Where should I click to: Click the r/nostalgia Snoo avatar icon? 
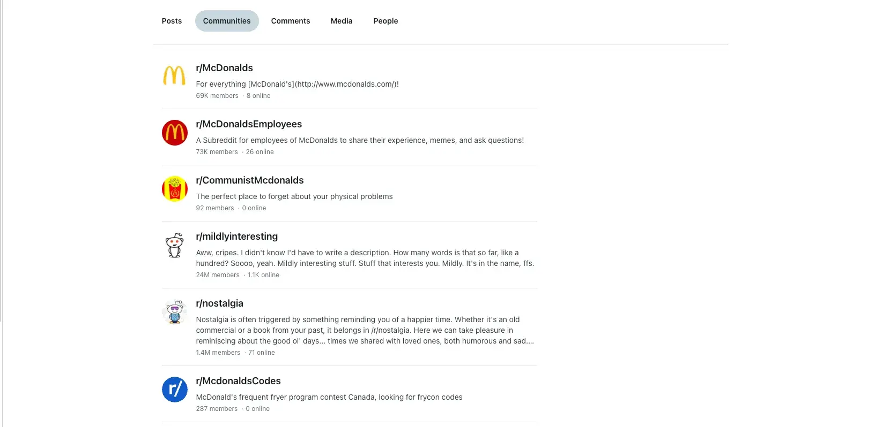click(x=174, y=312)
